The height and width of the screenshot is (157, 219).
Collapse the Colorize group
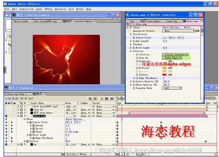pos(131,51)
